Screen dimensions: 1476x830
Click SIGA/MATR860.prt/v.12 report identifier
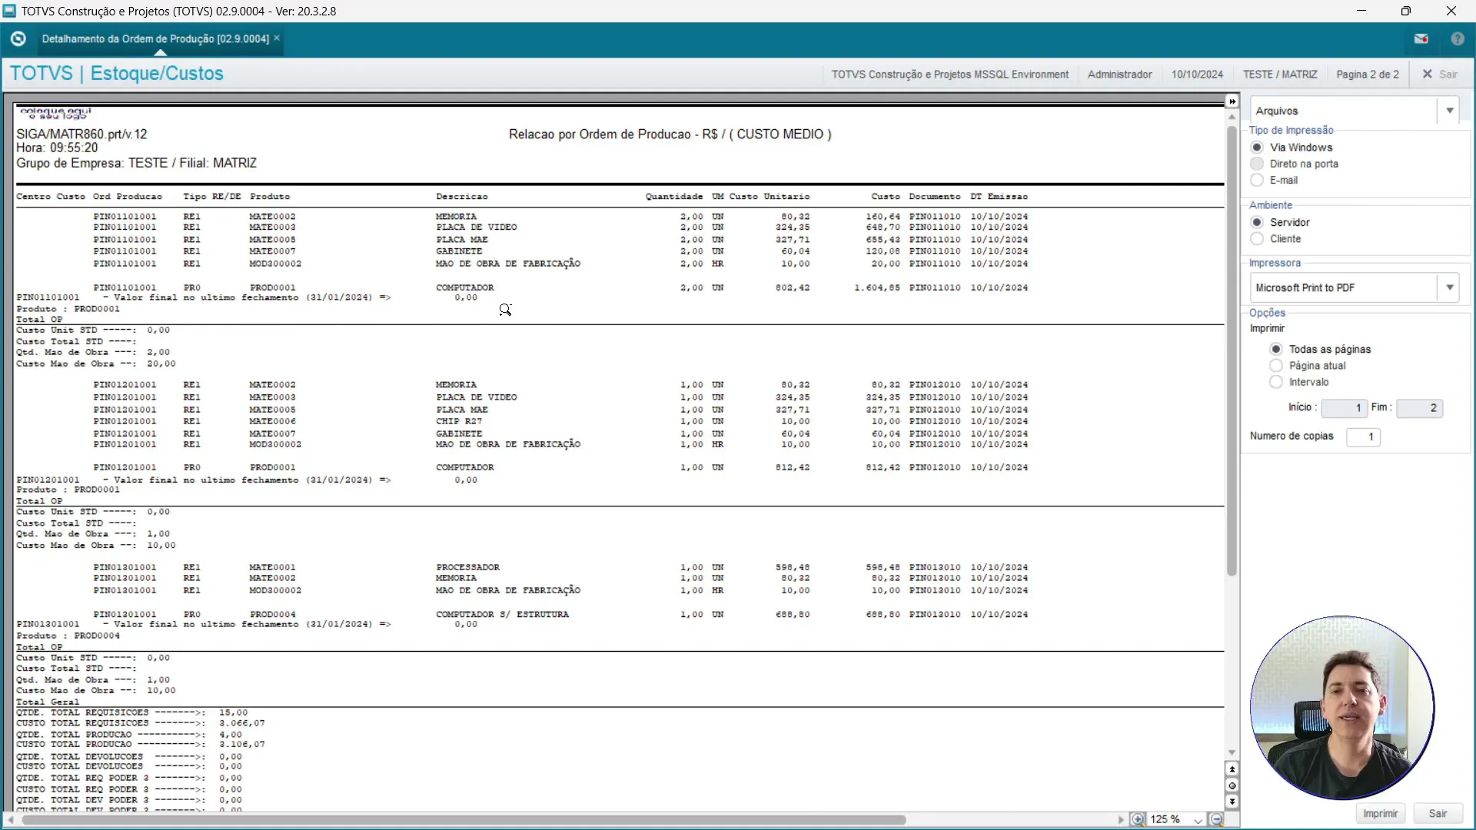pyautogui.click(x=81, y=134)
